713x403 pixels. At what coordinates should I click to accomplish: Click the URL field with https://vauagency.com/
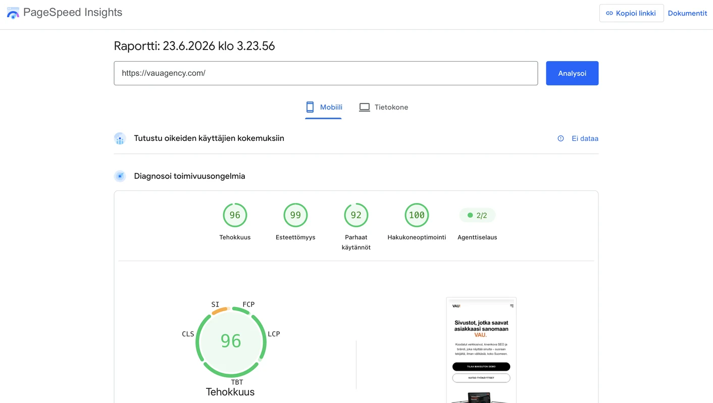coord(326,73)
